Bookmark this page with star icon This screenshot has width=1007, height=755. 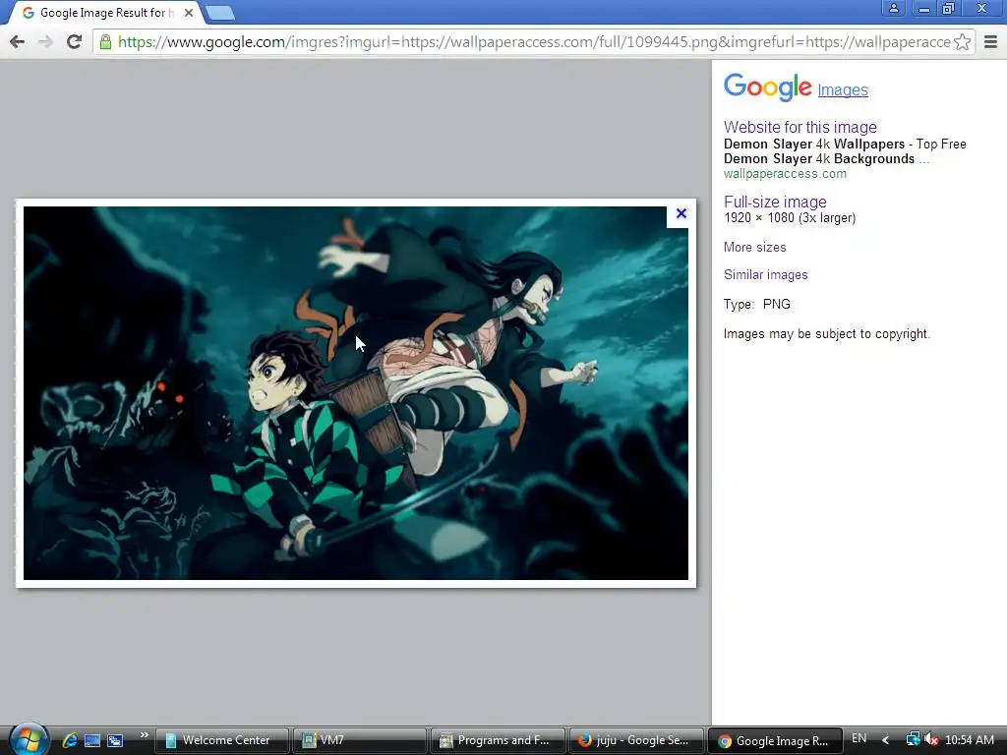(x=962, y=41)
